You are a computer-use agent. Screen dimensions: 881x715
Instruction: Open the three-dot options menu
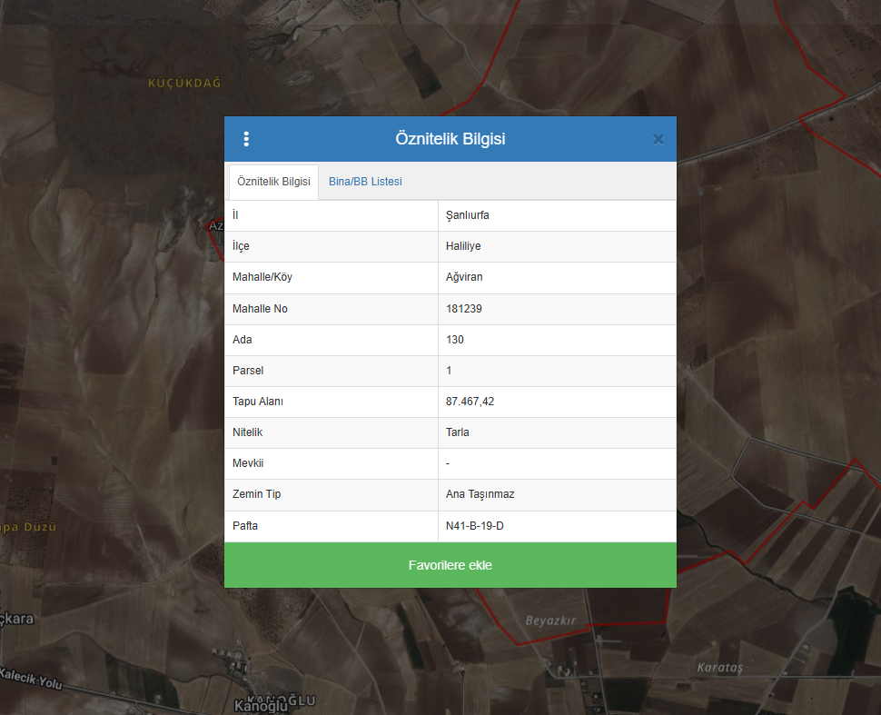(246, 139)
